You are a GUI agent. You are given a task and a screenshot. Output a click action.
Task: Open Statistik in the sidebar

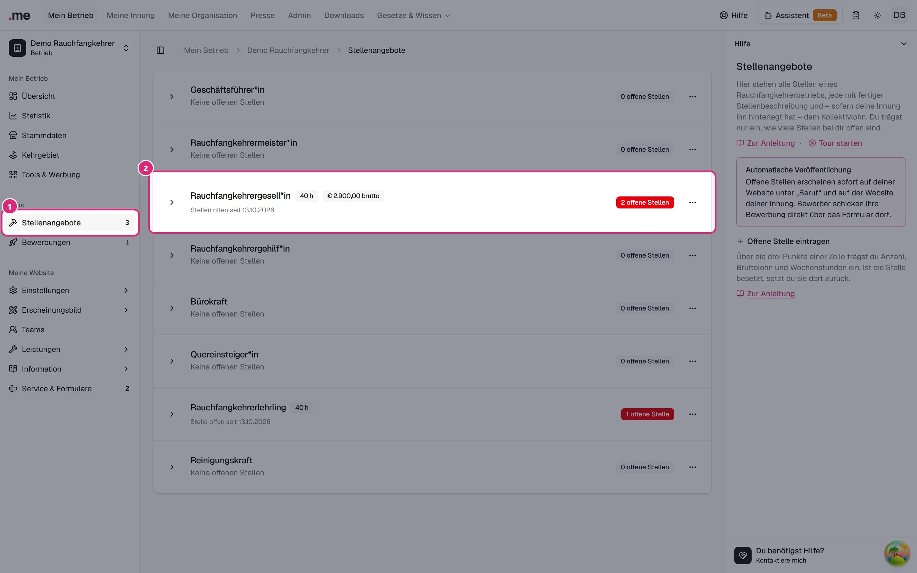pyautogui.click(x=70, y=116)
